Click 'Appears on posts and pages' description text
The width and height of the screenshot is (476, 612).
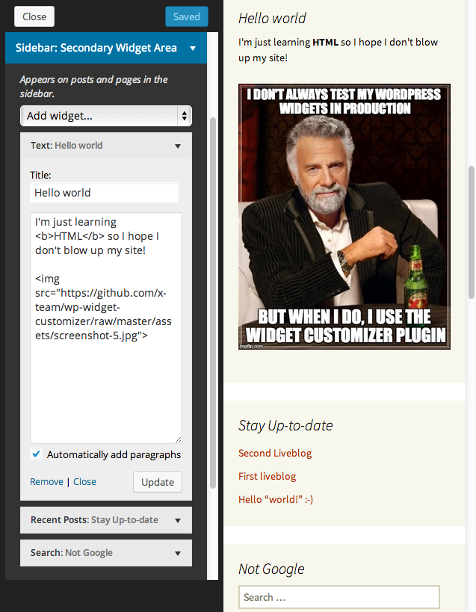click(93, 86)
